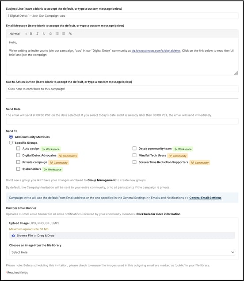Apply italic formatting in message toolbar
Viewport: 244px width, 281px height.
[x=37, y=34]
